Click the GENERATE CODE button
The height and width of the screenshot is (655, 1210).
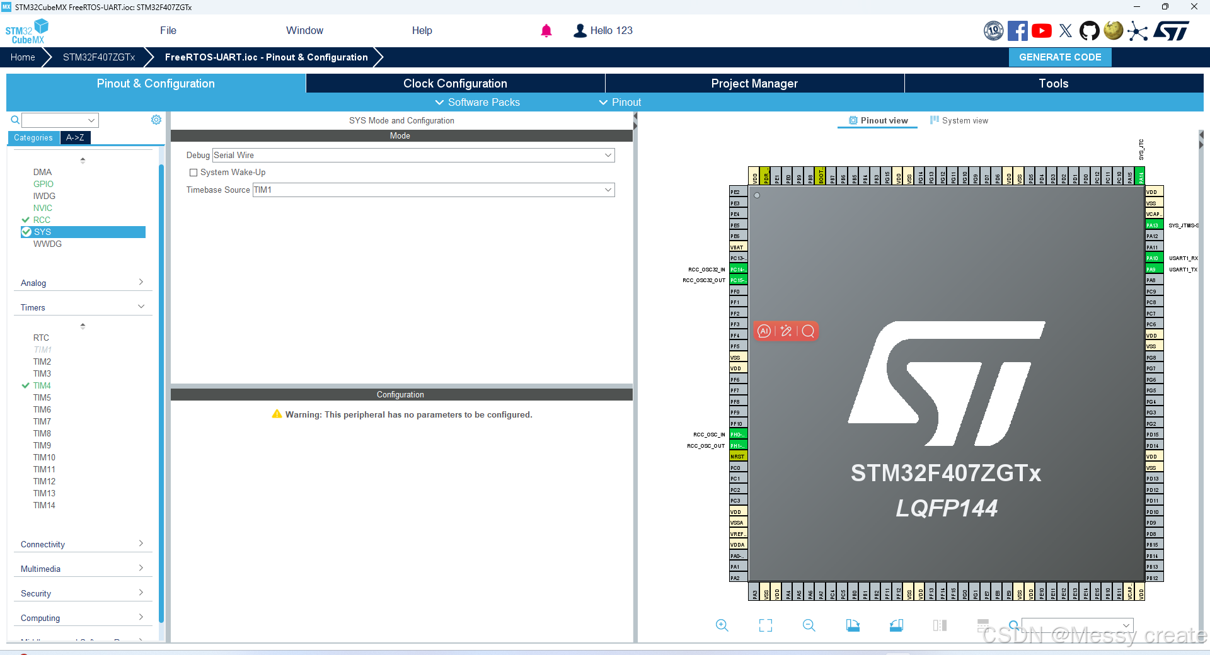(1060, 57)
